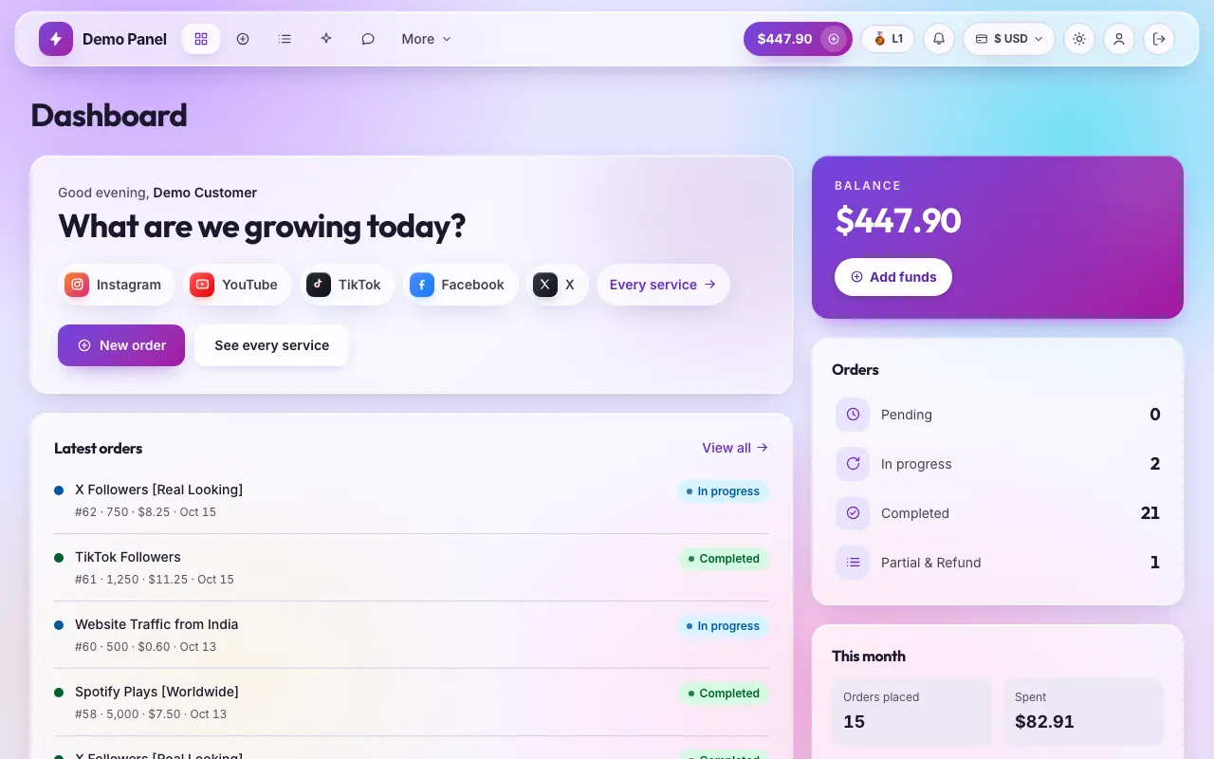
Task: Select the Pending orders row
Action: [x=998, y=415]
